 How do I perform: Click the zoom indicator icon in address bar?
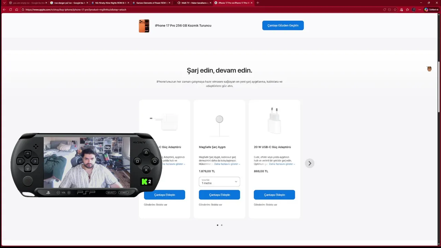(389, 10)
